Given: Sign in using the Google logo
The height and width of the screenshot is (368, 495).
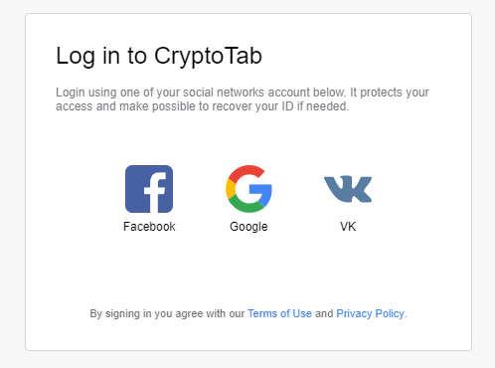Looking at the screenshot, I should [x=248, y=189].
